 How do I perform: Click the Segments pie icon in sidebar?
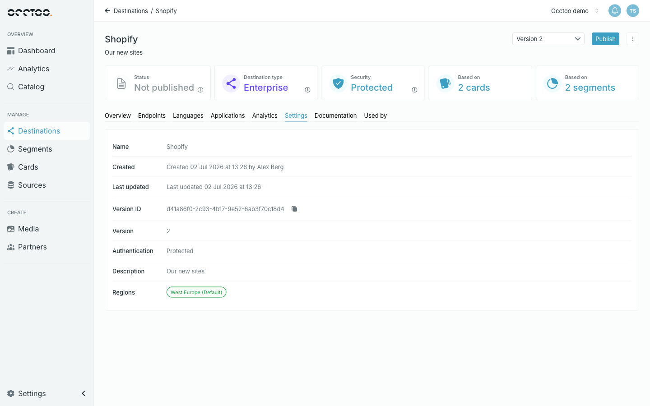tap(11, 149)
